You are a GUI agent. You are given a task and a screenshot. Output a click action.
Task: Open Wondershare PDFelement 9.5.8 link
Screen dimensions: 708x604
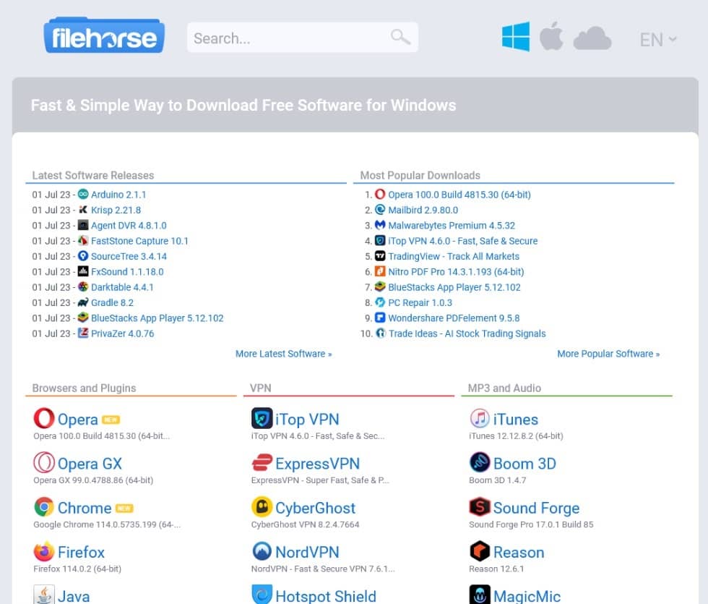coord(454,318)
